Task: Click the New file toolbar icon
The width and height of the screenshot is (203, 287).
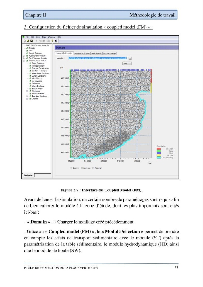Action: [24, 41]
